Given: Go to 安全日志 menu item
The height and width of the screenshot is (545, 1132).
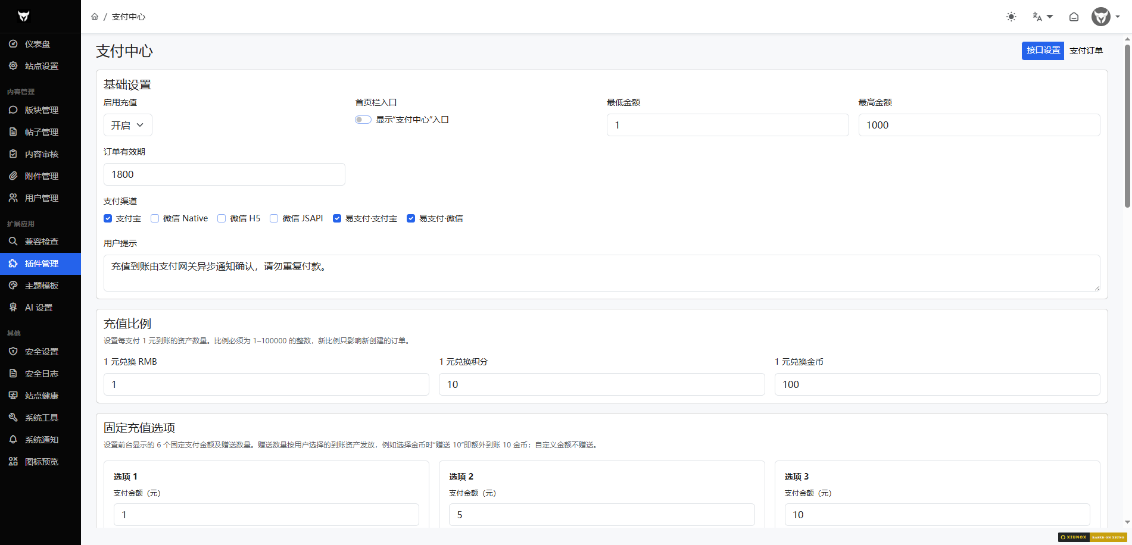Looking at the screenshot, I should pos(40,374).
